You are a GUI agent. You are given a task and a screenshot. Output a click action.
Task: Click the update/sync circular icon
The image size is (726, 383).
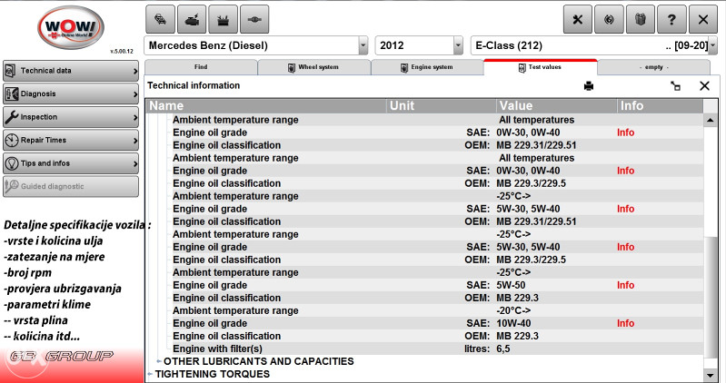(609, 19)
